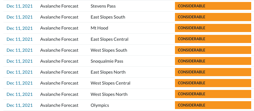Select the Mt Hood zone name
Viewport: 254px width, 111px height.
tap(99, 28)
